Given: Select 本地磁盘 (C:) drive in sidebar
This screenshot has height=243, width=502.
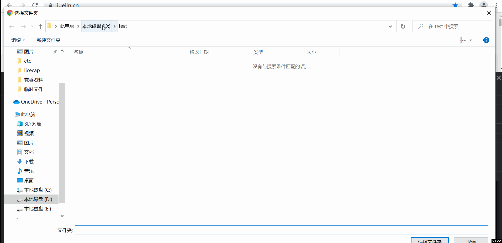Looking at the screenshot, I should pyautogui.click(x=38, y=190).
